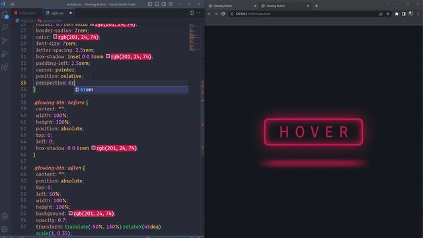Click line number 35 in the gutter
This screenshot has height=238, width=423.
coord(24,83)
